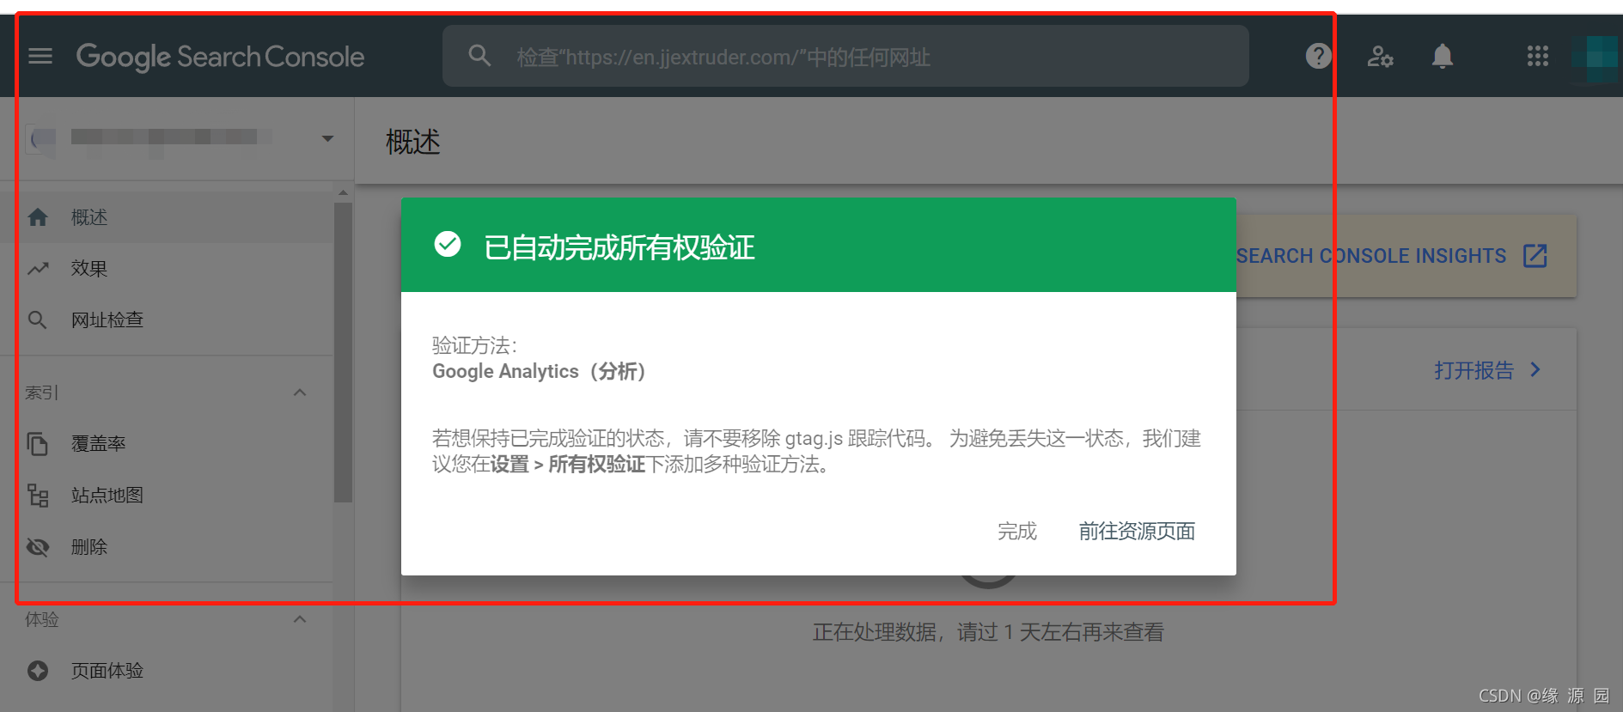Open users and permissions settings icon
Screen dimensions: 1623x712
1380,57
